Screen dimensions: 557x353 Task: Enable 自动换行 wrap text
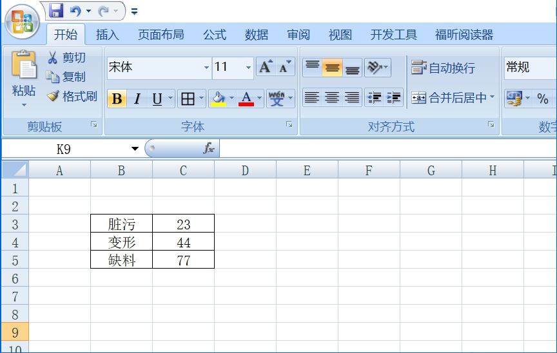pos(444,68)
